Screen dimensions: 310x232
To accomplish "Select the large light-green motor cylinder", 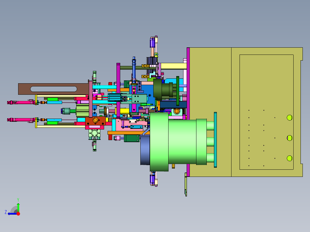I will pos(182,142).
